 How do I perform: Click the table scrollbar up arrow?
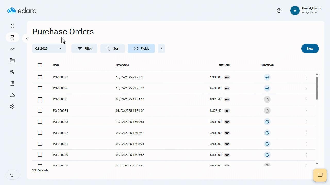pyautogui.click(x=317, y=74)
